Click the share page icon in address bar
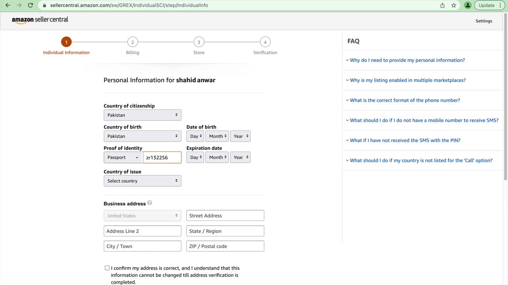Screen dimensions: 508x285 tap(443, 5)
